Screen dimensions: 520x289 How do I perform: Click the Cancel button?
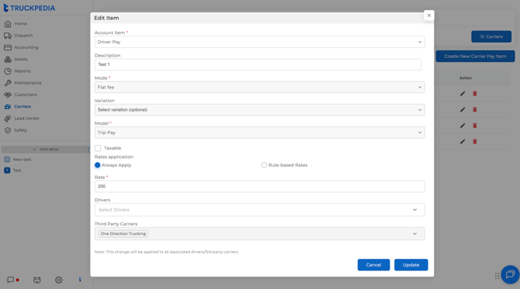[x=373, y=265]
